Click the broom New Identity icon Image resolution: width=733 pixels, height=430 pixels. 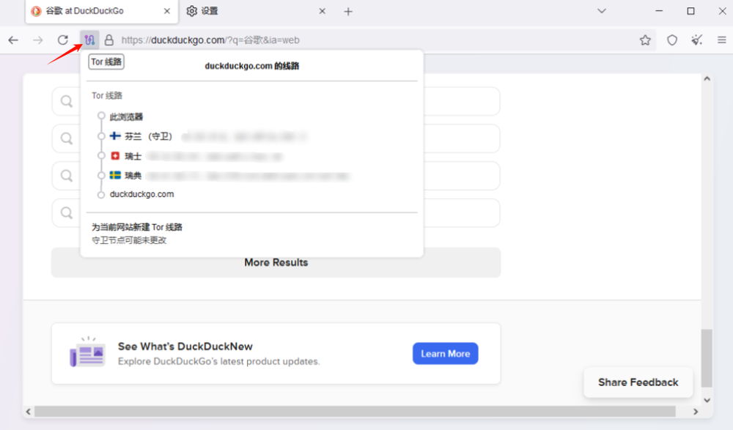pyautogui.click(x=696, y=40)
